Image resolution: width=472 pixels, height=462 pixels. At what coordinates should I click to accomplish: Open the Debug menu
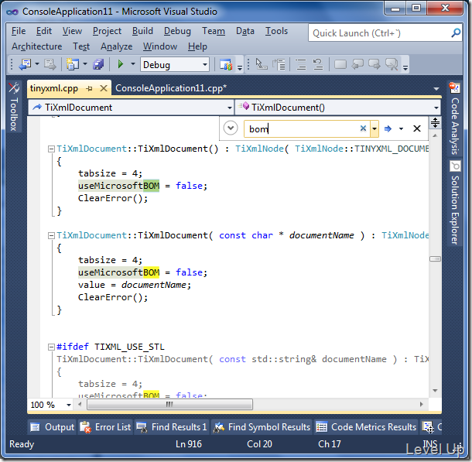pyautogui.click(x=177, y=31)
